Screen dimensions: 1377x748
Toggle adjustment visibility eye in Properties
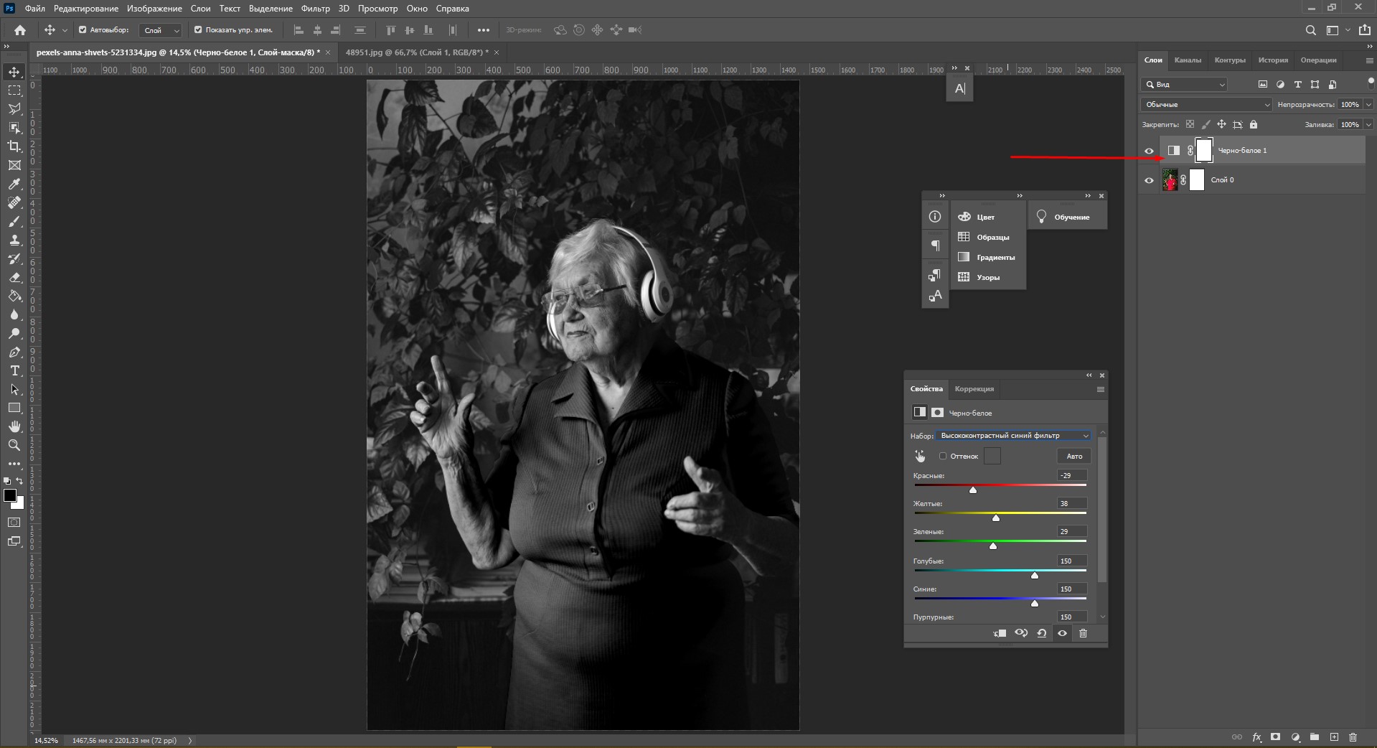[x=1063, y=633]
